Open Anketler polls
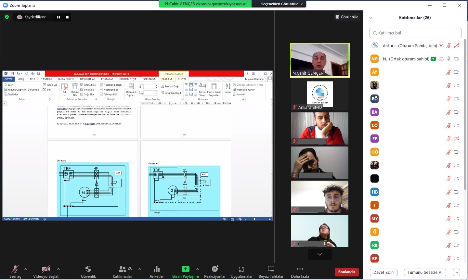The height and width of the screenshot is (280, 468). [x=157, y=272]
